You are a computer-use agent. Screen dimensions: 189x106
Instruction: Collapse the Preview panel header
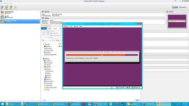pyautogui.click(x=177, y=12)
